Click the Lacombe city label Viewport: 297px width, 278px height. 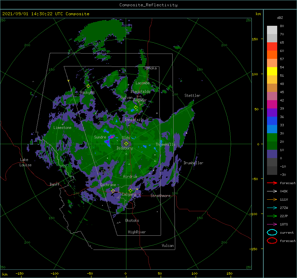tap(143, 83)
